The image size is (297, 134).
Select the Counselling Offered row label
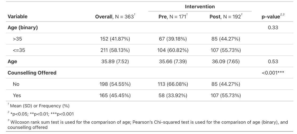pyautogui.click(x=32, y=73)
